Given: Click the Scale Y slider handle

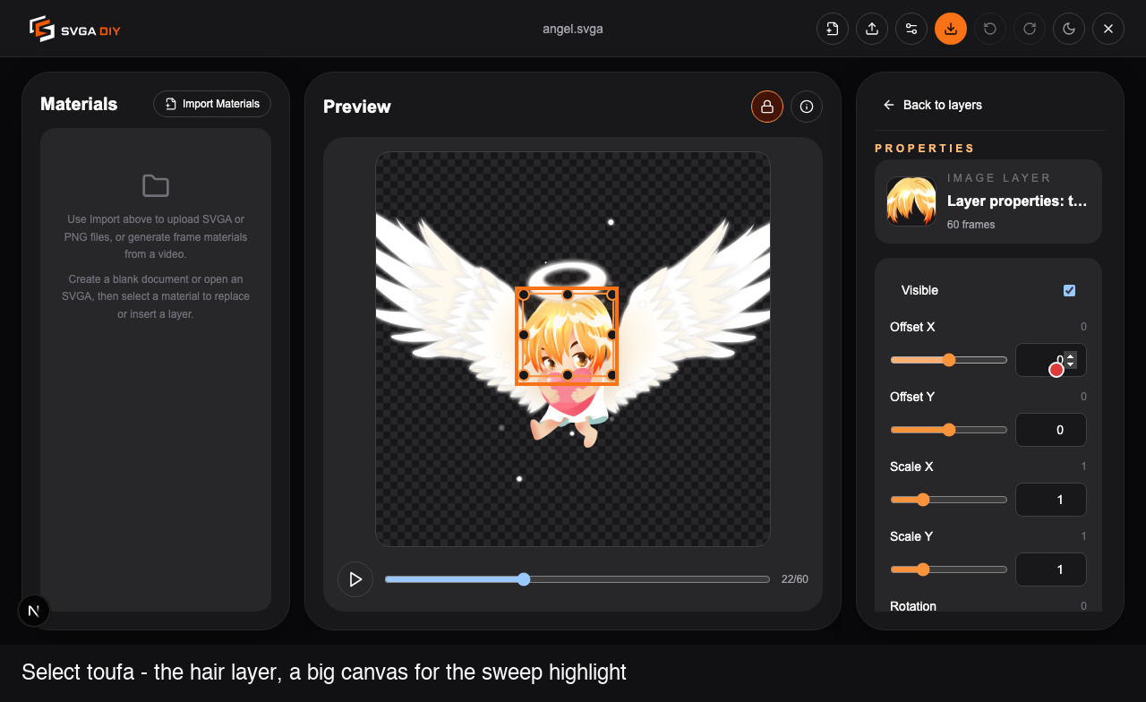Looking at the screenshot, I should click(923, 569).
